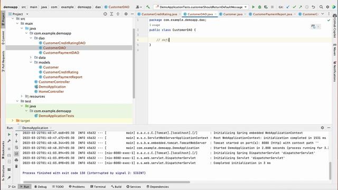
Task: Run the selected configuration with the green play icon
Action: point(253,7)
